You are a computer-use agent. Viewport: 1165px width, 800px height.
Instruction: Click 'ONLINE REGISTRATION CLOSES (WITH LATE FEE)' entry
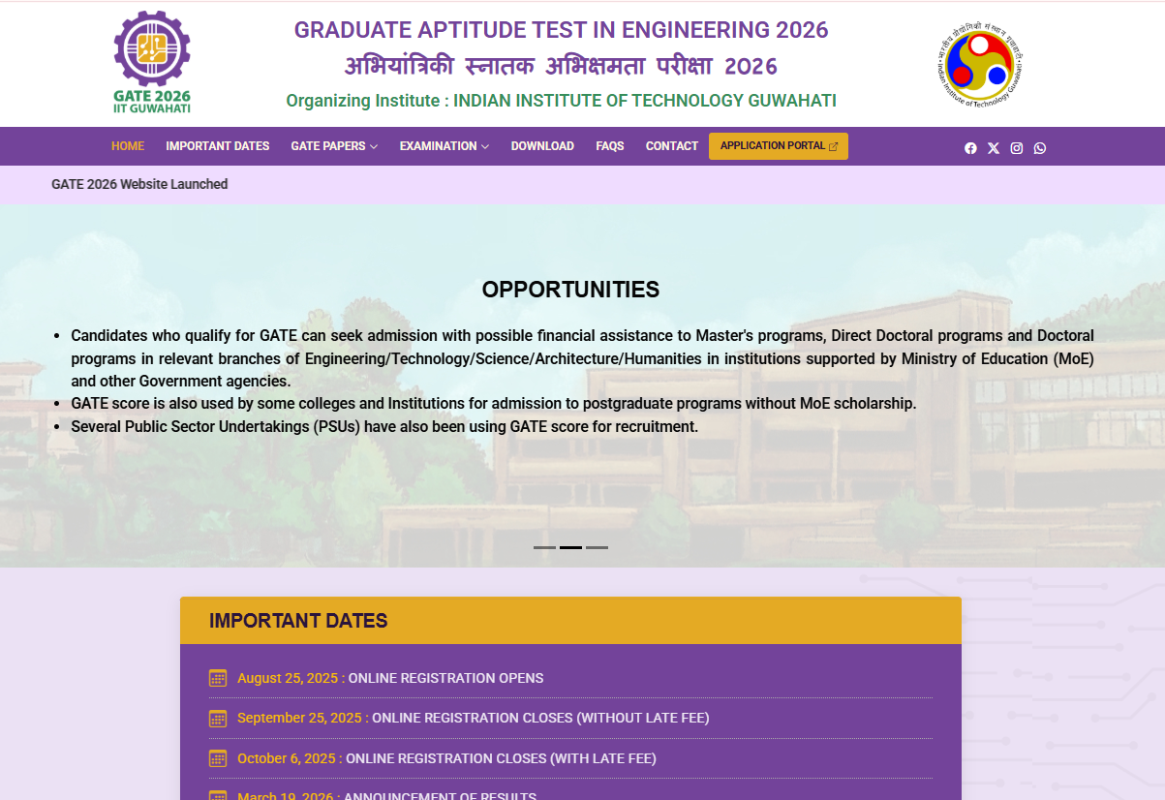501,758
